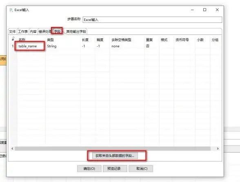Click the horizontal scrollbar right arrow
This screenshot has width=240, height=182.
[x=218, y=148]
